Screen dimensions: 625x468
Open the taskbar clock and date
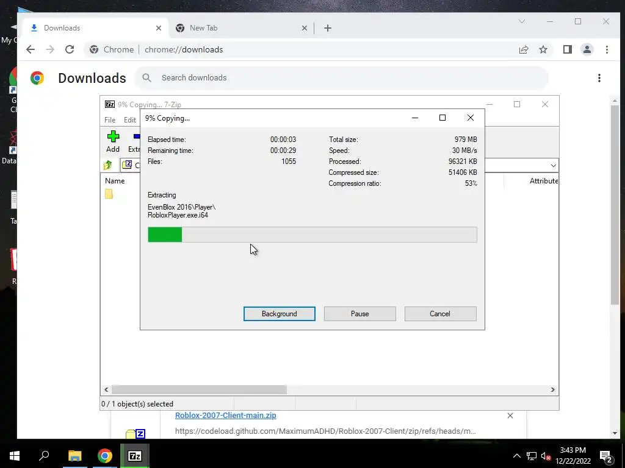[573, 456]
